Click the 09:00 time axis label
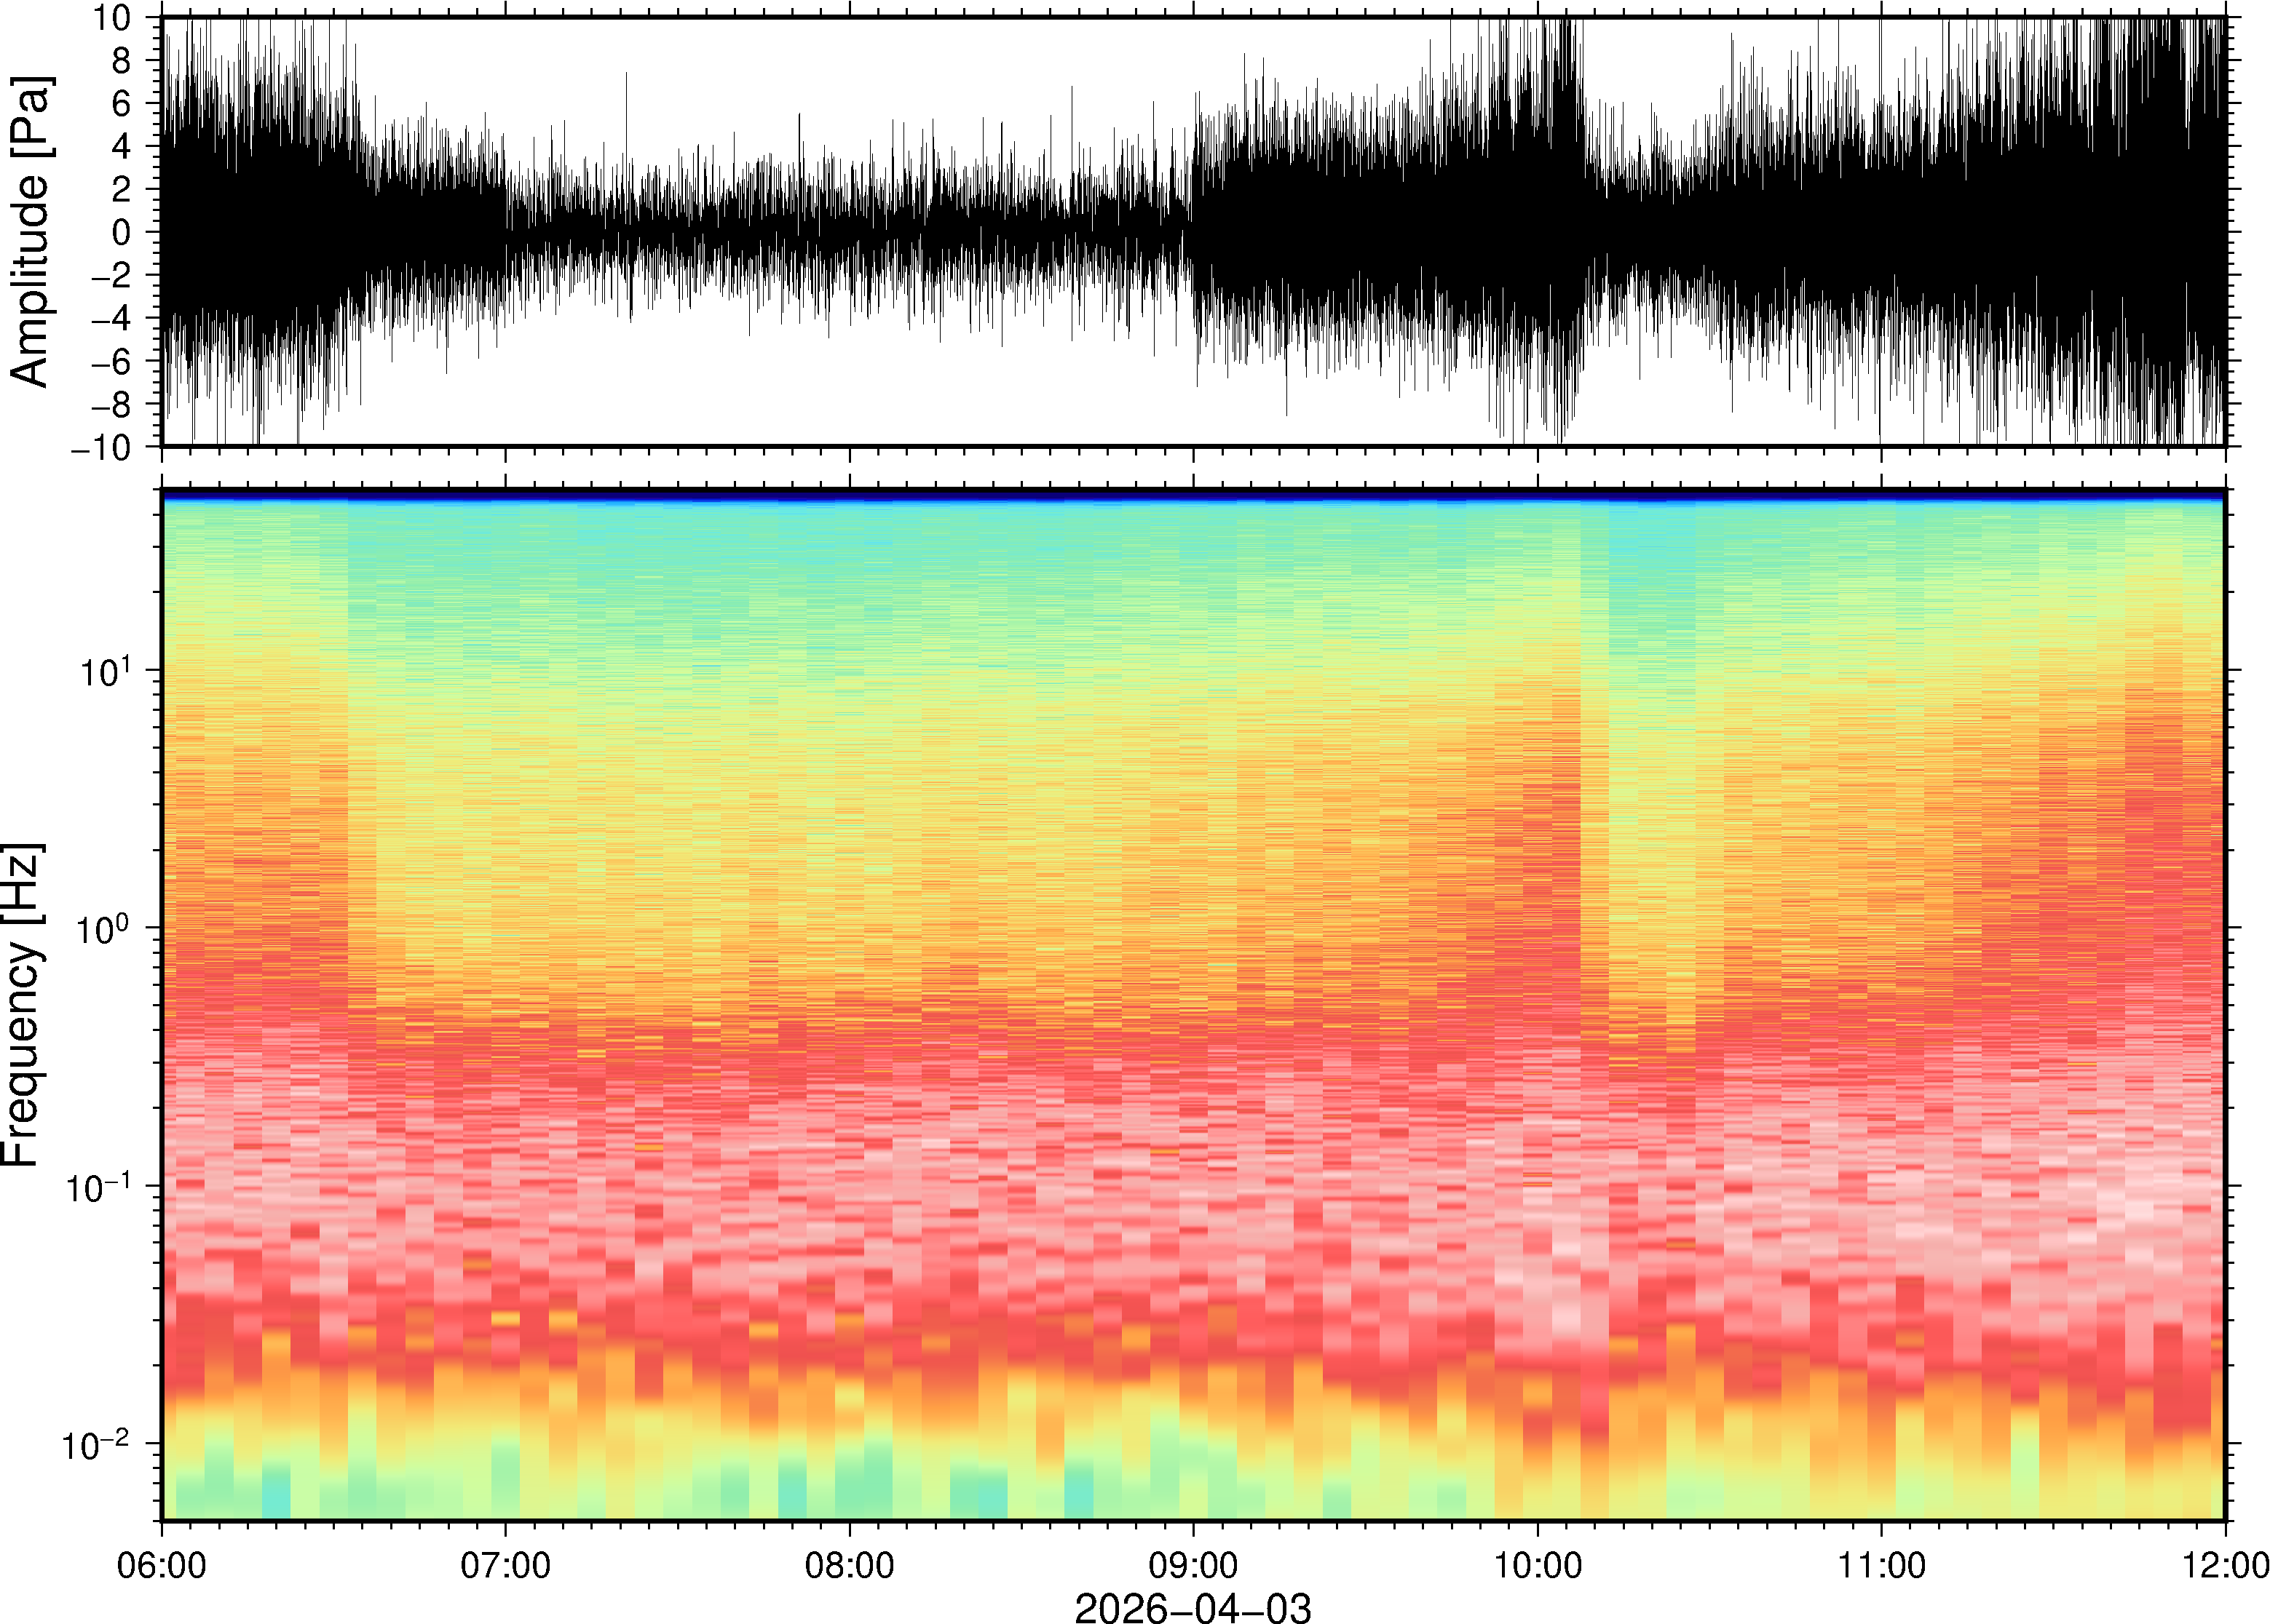This screenshot has height=1624, width=2270. click(1193, 1565)
